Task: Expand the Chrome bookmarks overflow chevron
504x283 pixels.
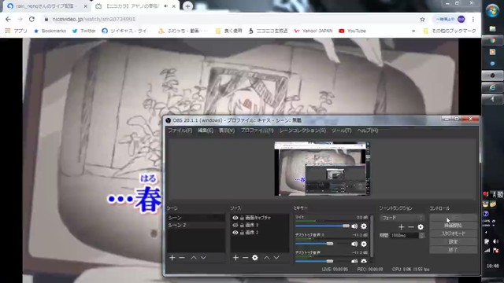Action: 413,31
